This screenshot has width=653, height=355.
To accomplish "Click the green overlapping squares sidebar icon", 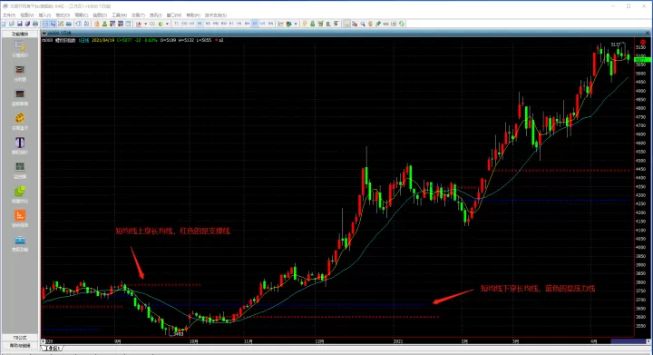I will pyautogui.click(x=20, y=192).
